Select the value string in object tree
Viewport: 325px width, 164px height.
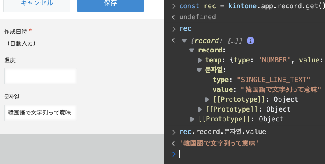pyautogui.click(x=281, y=89)
